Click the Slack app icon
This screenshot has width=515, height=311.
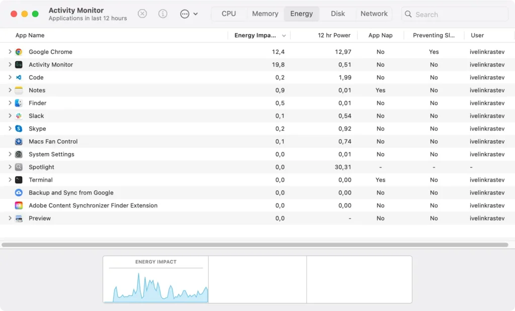(x=19, y=116)
